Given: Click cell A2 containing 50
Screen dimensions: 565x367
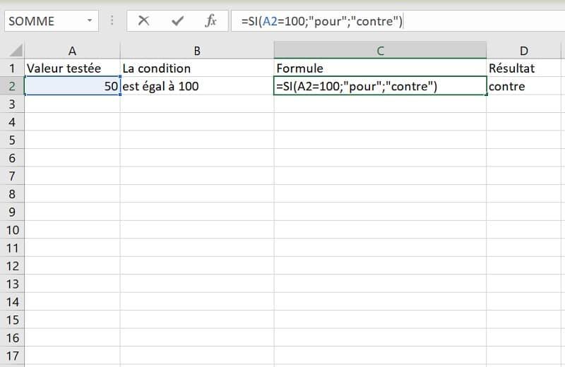Looking at the screenshot, I should 72,86.
